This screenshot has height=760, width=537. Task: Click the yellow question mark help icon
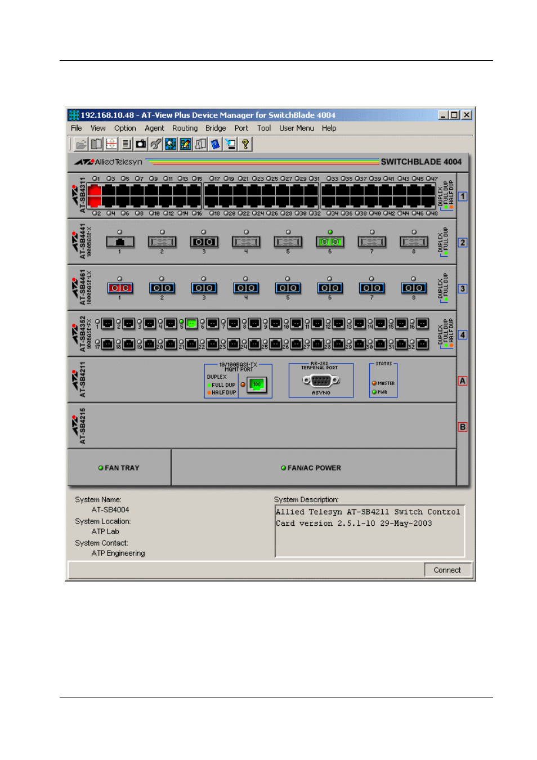(x=245, y=144)
